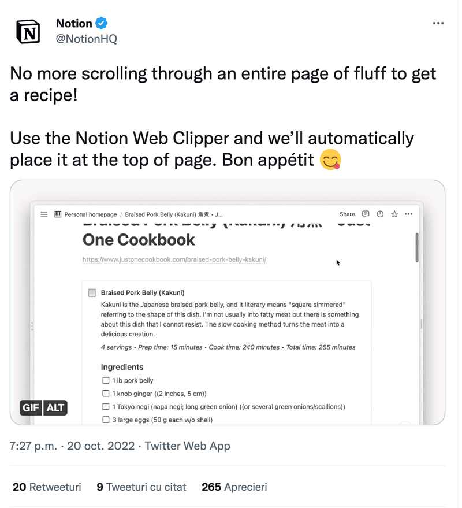Click the blue verified badge next to Notion
Screen dimensions: 462x508
point(101,23)
